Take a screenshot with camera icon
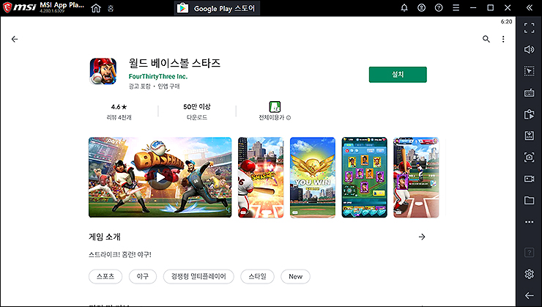The width and height of the screenshot is (542, 307). [x=529, y=158]
